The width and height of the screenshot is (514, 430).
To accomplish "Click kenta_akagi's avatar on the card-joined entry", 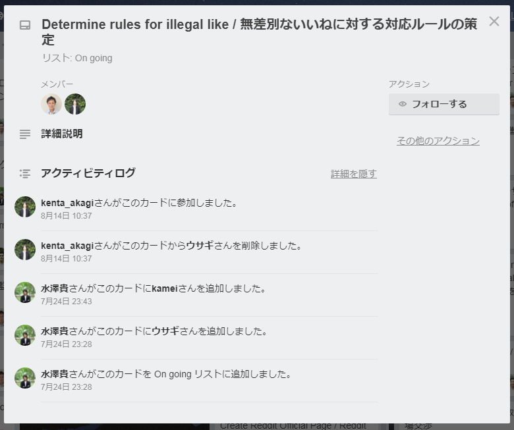I will (x=25, y=207).
